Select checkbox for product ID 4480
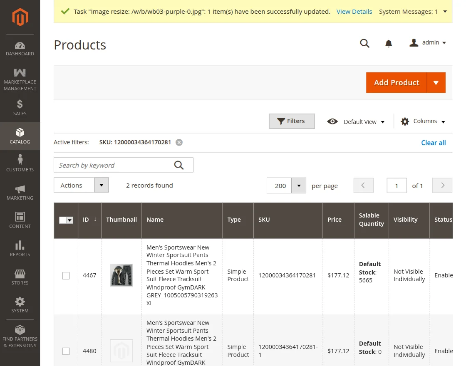This screenshot has width=466, height=366. (66, 351)
